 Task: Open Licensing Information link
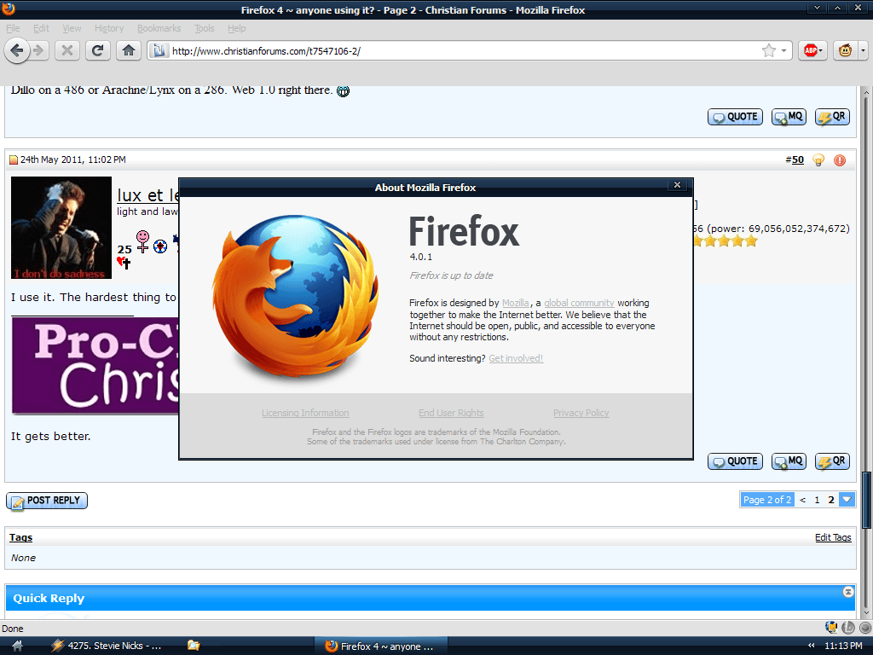click(x=306, y=413)
